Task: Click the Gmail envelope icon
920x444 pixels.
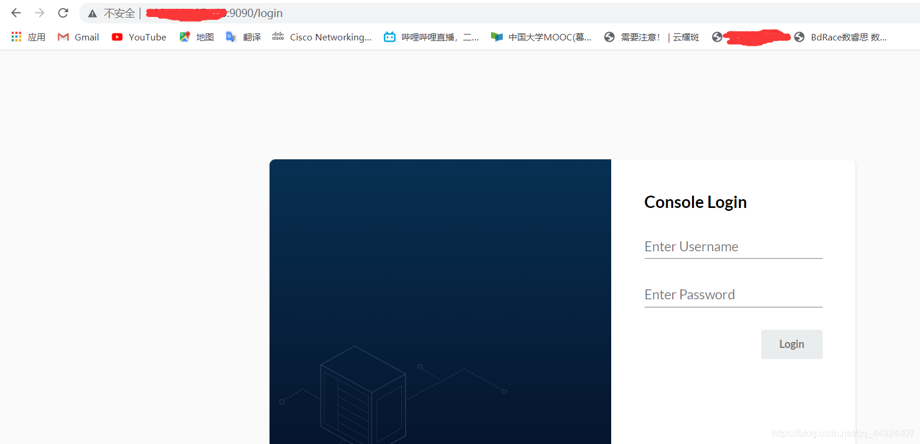Action: click(x=63, y=37)
